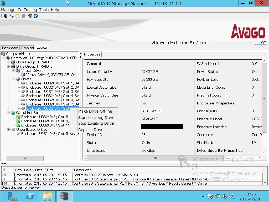Screen dimensions: 269x202
Task: Open help via the blue question icon
Action: click(x=36, y=16)
